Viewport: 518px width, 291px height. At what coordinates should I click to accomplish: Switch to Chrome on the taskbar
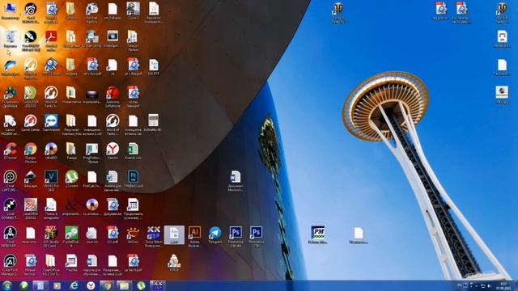click(107, 285)
